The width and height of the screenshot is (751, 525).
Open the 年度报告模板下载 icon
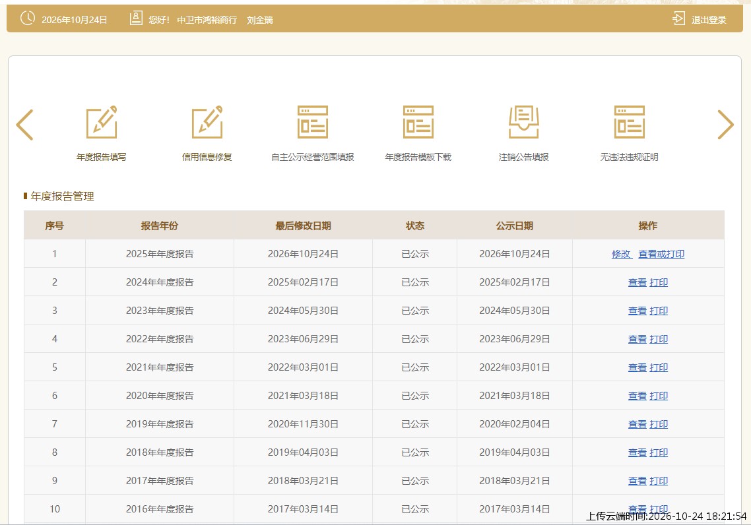tap(418, 122)
